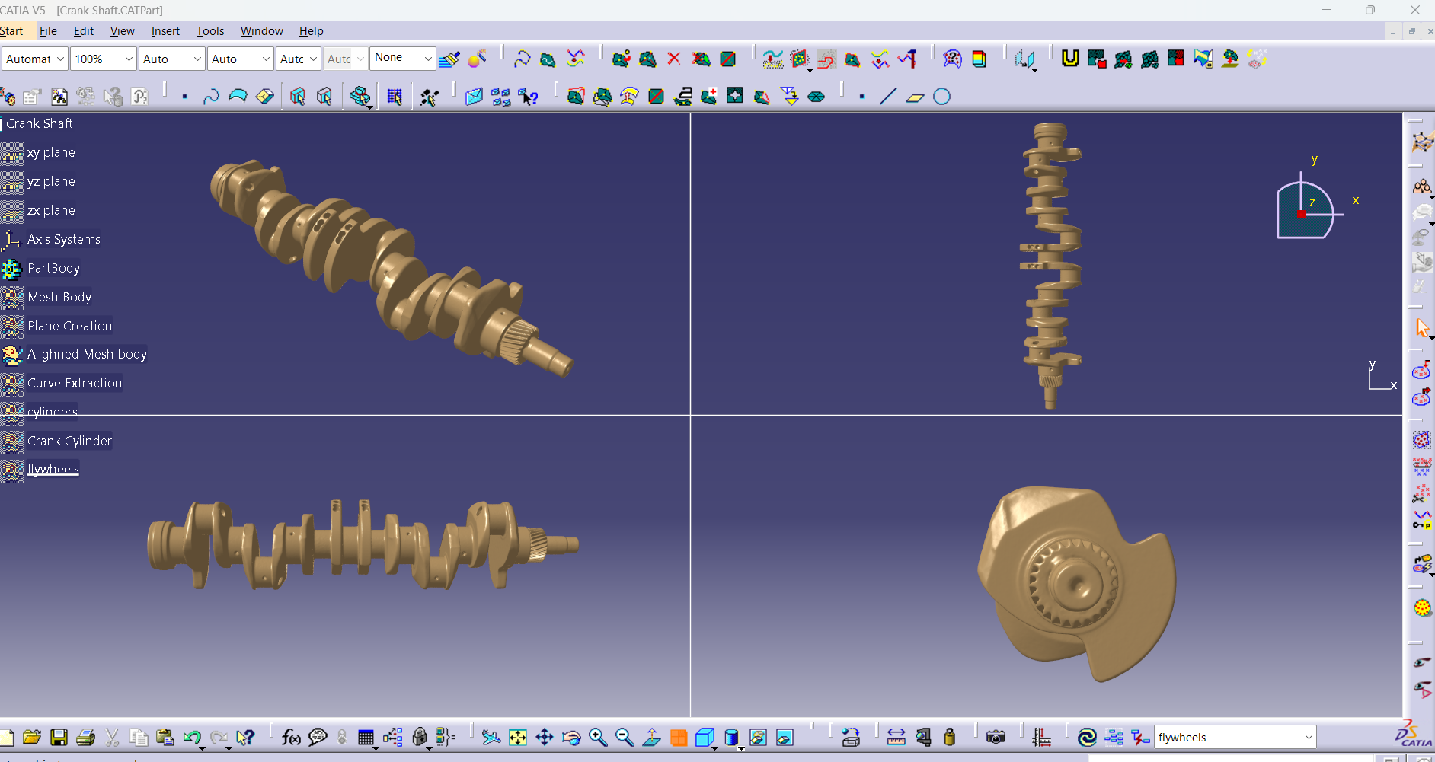
Task: Select 'Axis Systems' in the tree
Action: pyautogui.click(x=64, y=239)
